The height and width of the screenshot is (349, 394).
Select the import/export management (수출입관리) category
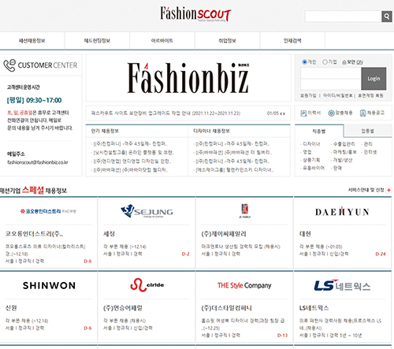point(344,144)
